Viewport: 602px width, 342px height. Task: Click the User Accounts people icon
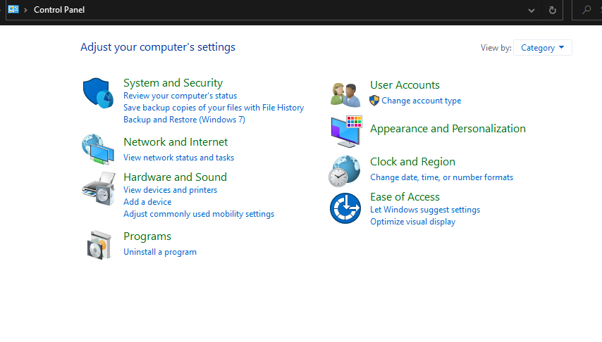click(345, 95)
